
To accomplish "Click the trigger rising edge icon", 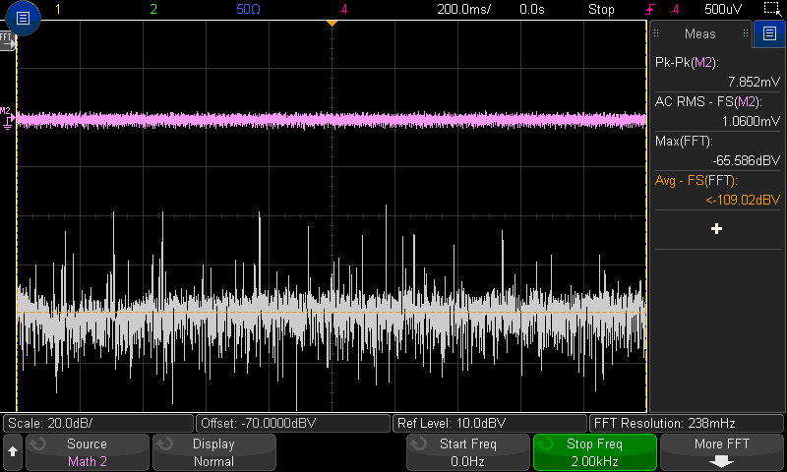I will click(650, 9).
